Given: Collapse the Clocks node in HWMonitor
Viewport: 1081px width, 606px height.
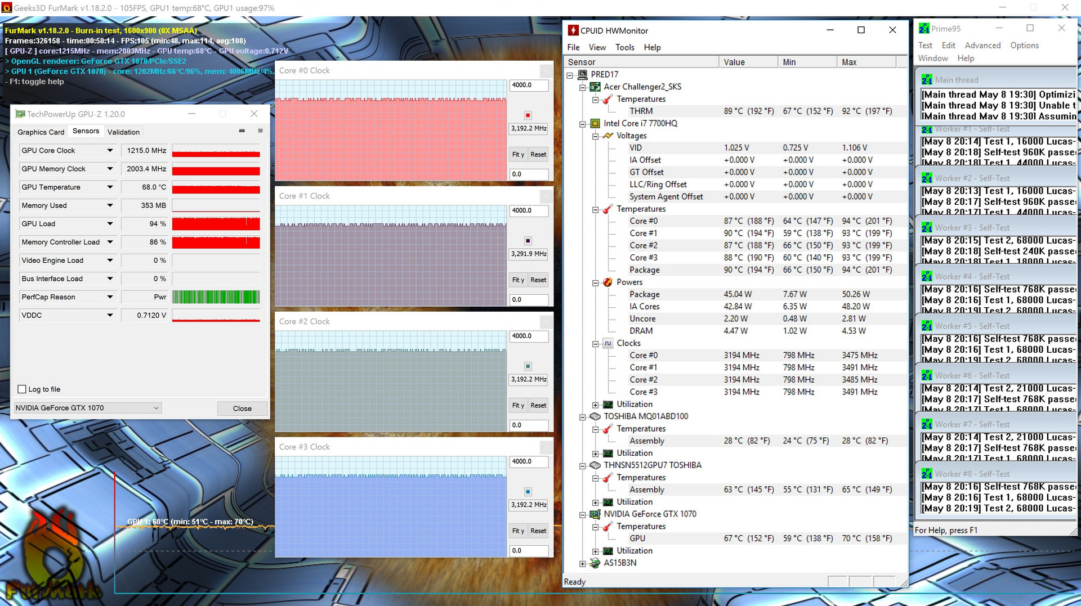Looking at the screenshot, I should click(x=596, y=344).
